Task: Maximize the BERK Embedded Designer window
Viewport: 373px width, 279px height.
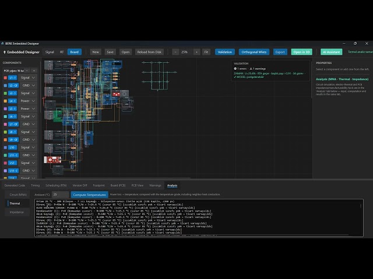Action: [355, 44]
